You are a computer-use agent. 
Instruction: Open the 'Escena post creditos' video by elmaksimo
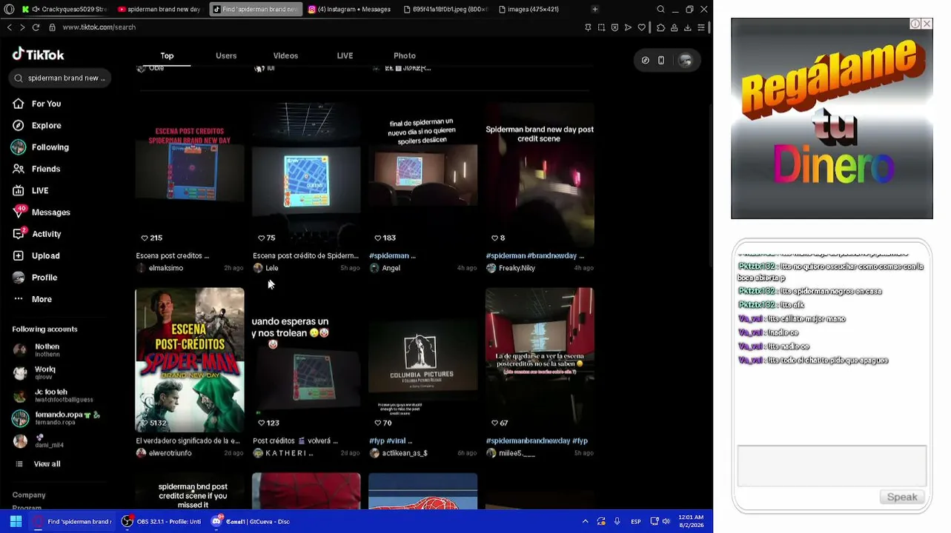click(190, 175)
